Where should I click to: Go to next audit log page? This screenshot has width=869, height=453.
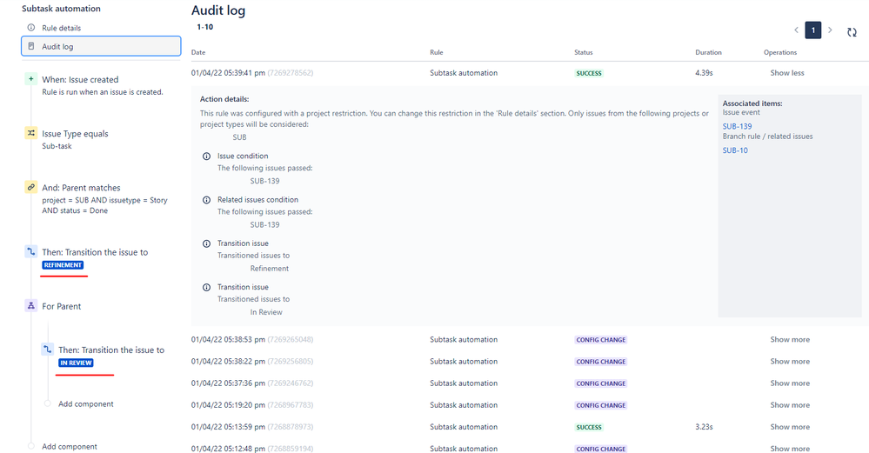[830, 30]
